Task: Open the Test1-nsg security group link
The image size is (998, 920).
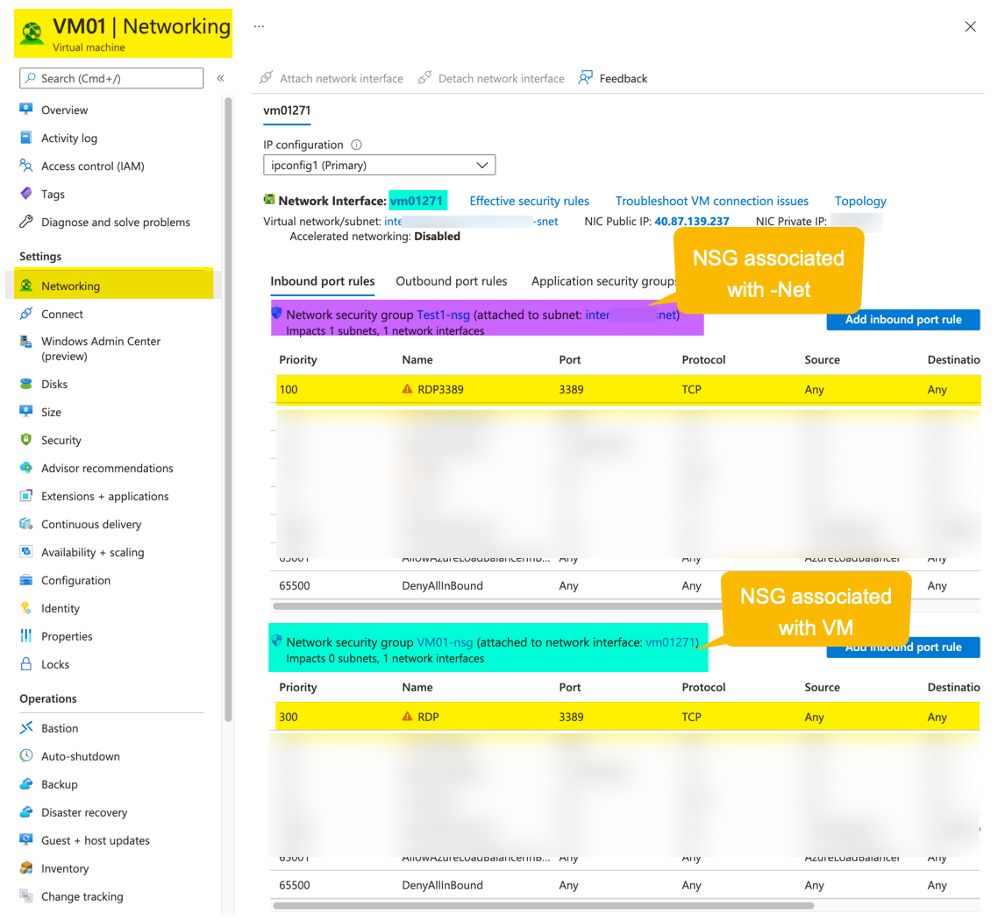Action: point(443,315)
